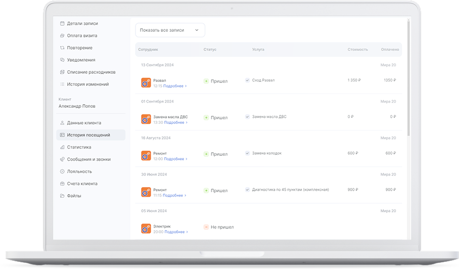
Task: Click the Стоимость column header
Action: point(358,50)
